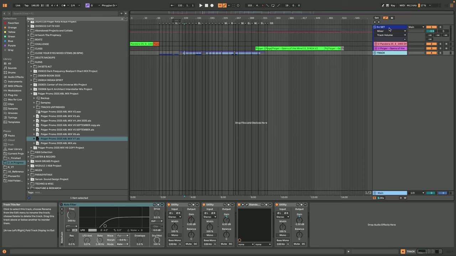456x256 pixels.
Task: Toggle track activator 2 for Pandora track
Action: pos(431,44)
